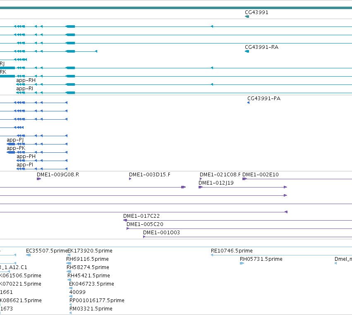Screen dimensions: 352x315
Task: Select the app-RI transcript label
Action: (25, 89)
